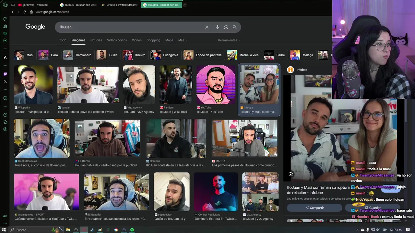Go back to the previous page
This screenshot has height=233, width=415.
pos(13,12)
